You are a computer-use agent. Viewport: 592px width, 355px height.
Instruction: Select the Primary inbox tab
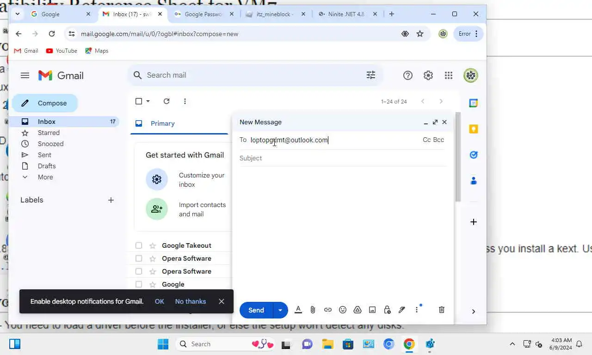coord(179,123)
